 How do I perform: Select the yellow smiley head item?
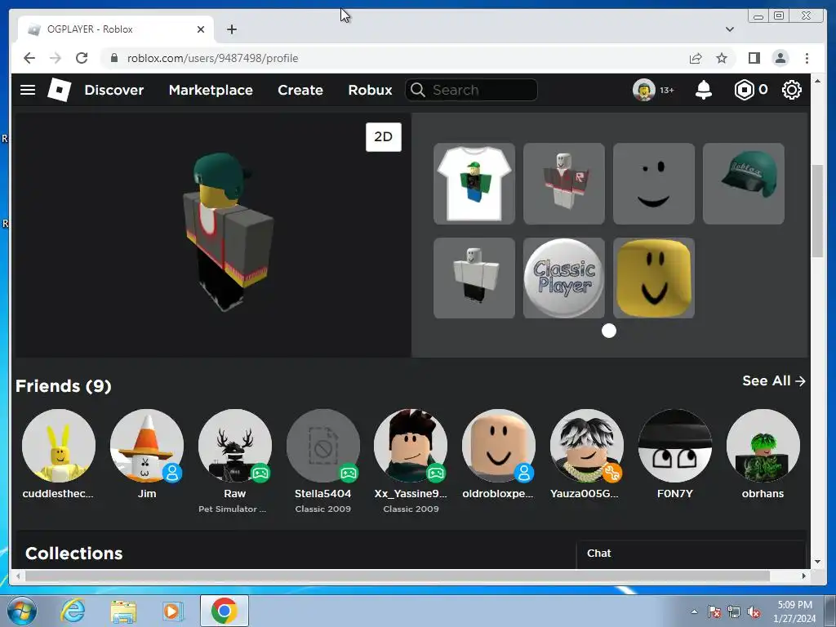click(654, 278)
